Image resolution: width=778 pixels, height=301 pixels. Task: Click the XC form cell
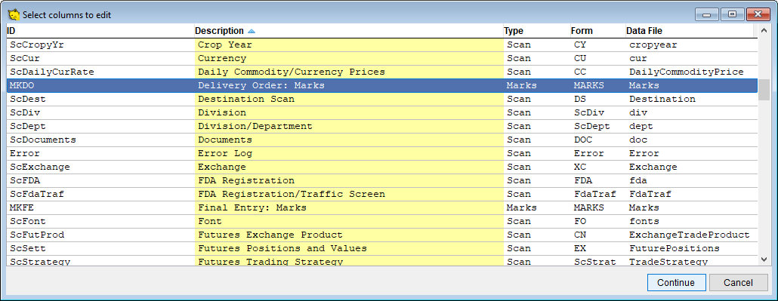coord(597,167)
